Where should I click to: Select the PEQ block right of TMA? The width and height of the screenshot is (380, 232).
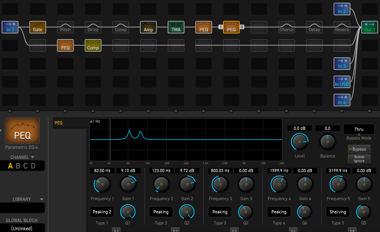[204, 27]
